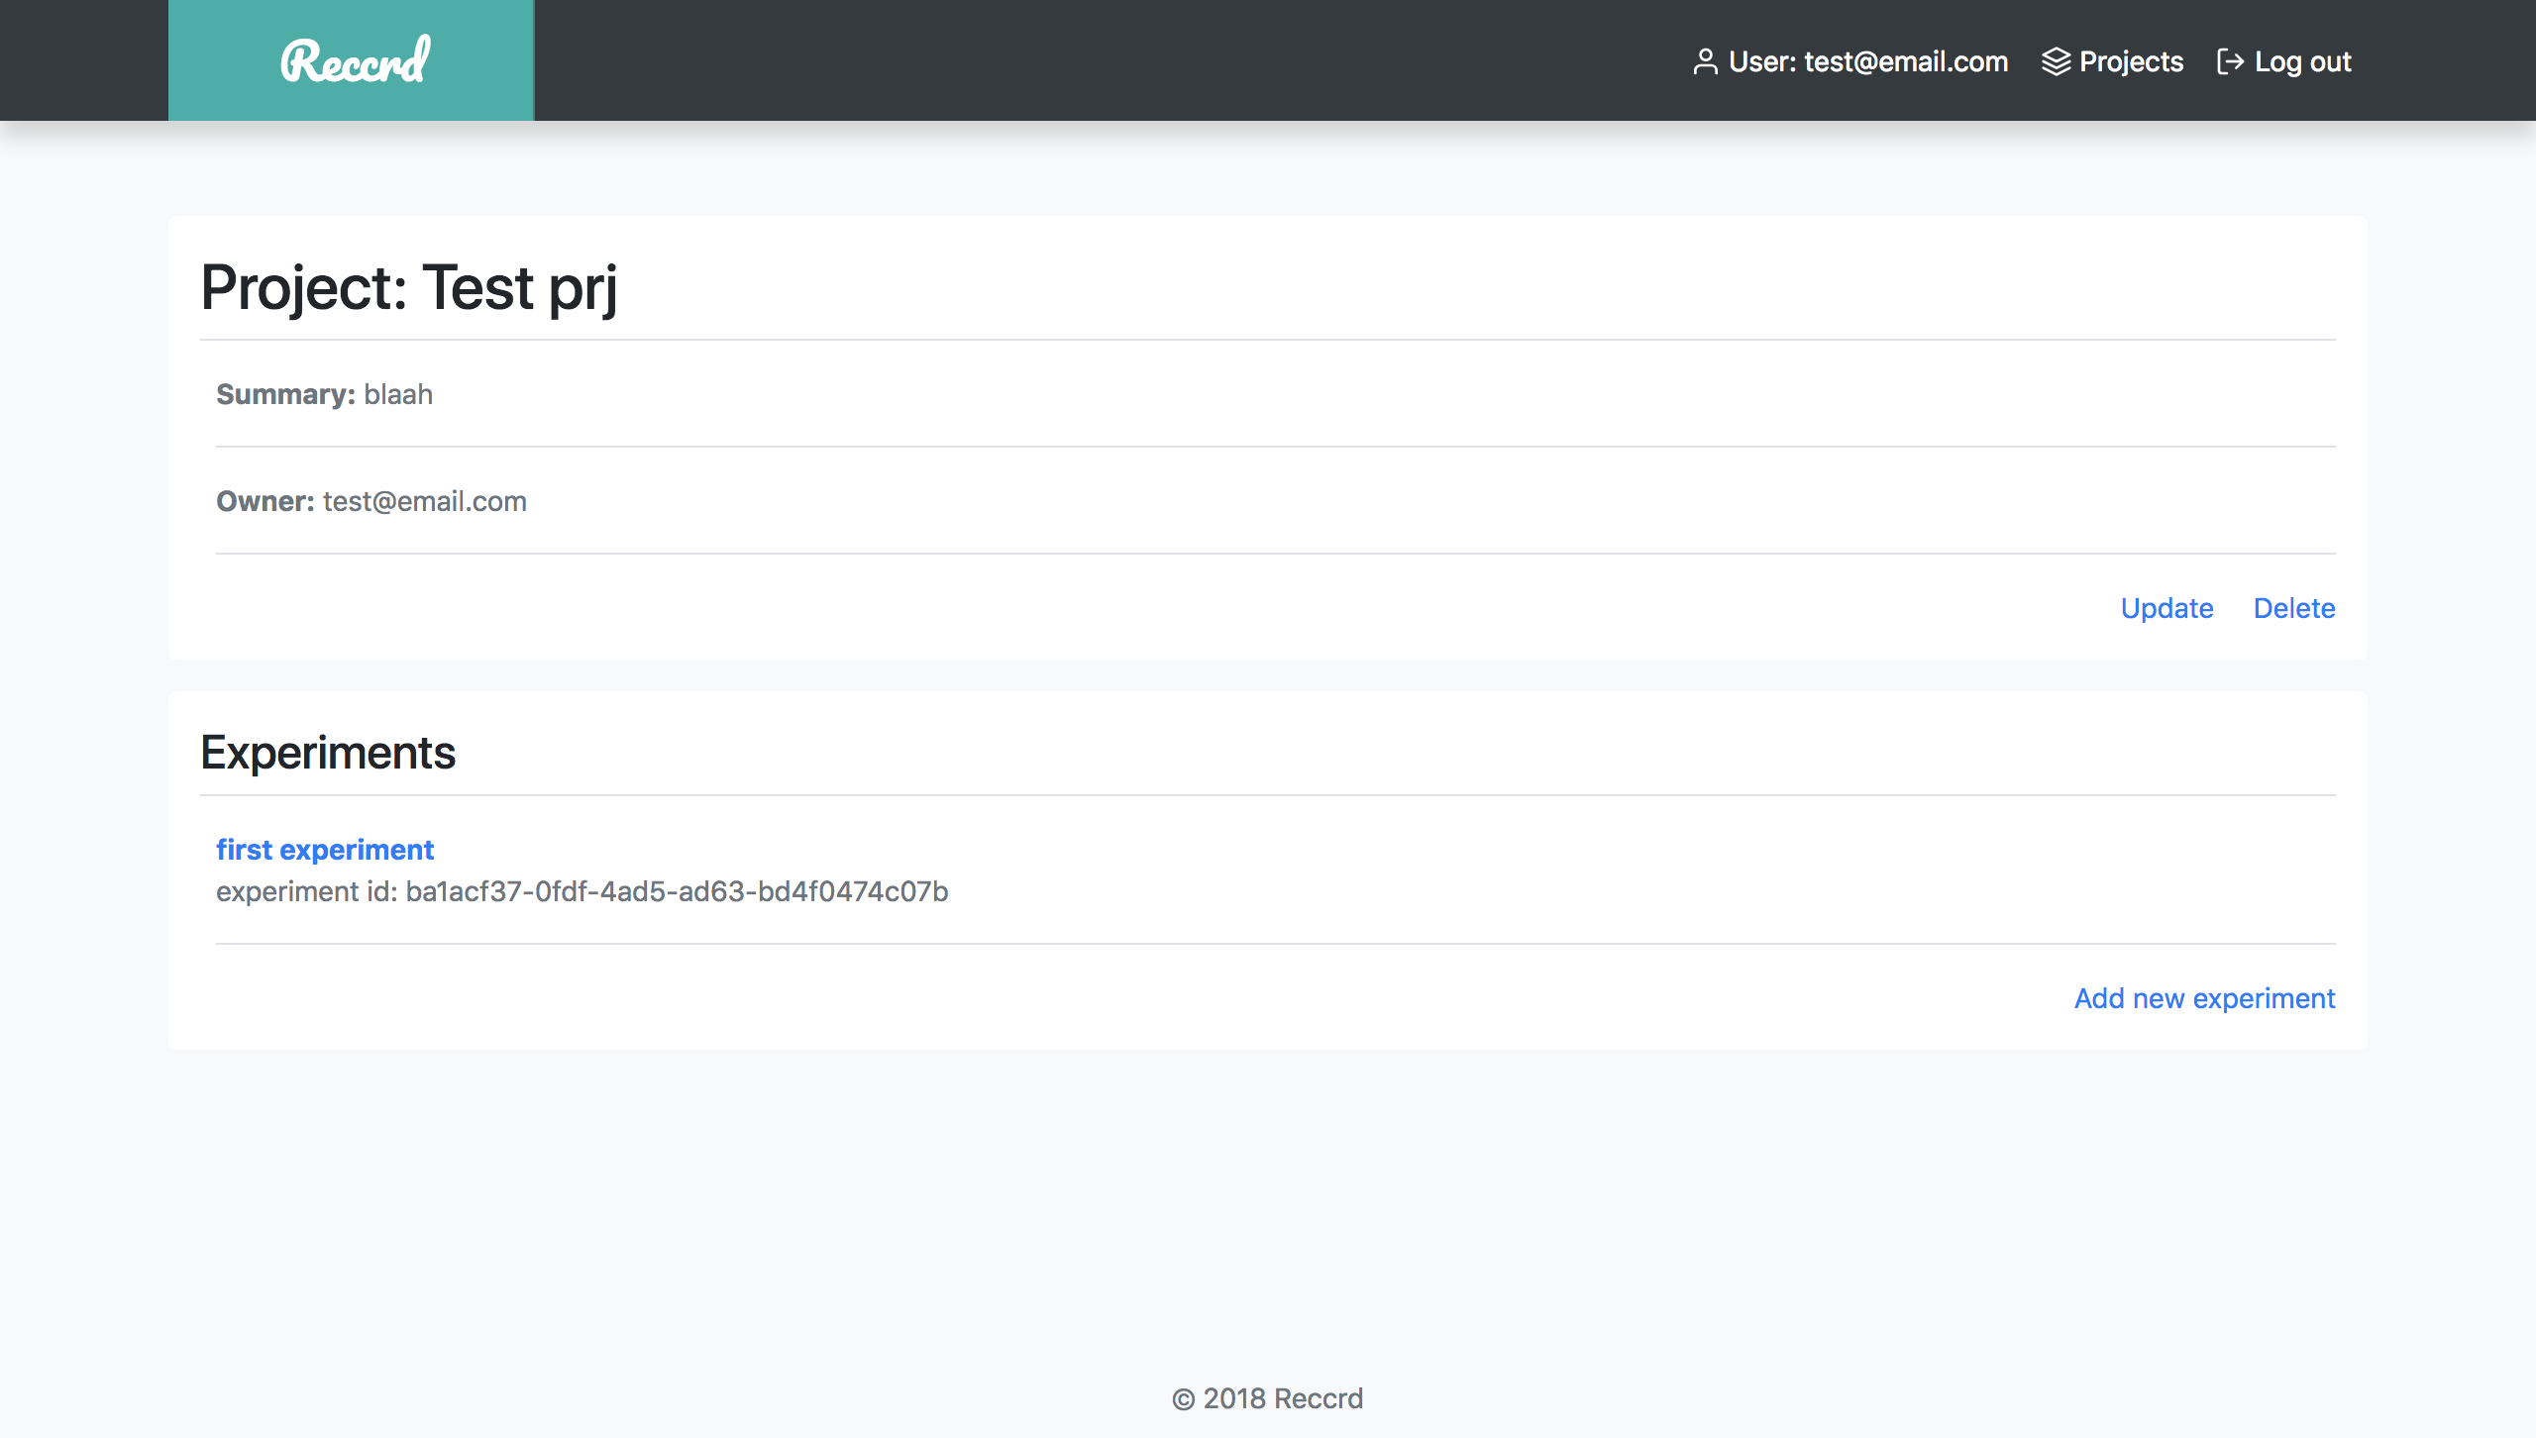This screenshot has height=1438, width=2536.
Task: Click the Owner email text
Action: (424, 501)
